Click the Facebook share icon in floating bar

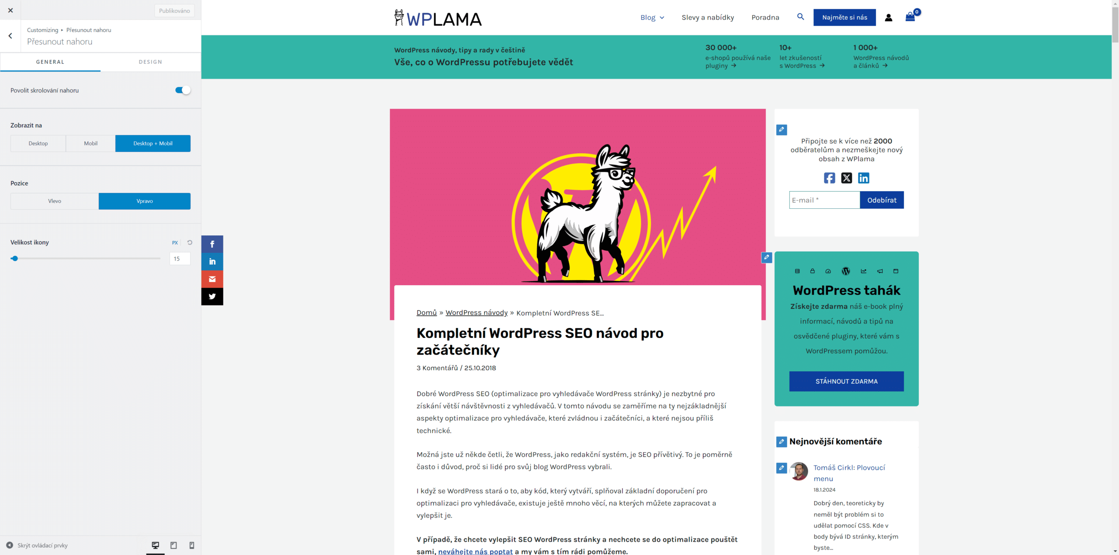click(212, 244)
